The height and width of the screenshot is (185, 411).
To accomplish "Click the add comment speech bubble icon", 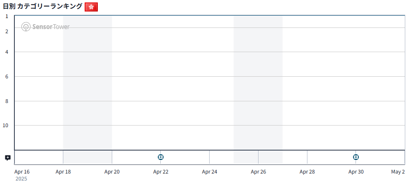I will pyautogui.click(x=7, y=158).
